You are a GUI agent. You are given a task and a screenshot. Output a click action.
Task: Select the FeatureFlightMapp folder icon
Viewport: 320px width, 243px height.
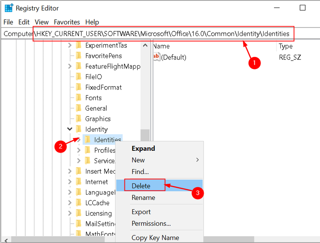pos(78,66)
